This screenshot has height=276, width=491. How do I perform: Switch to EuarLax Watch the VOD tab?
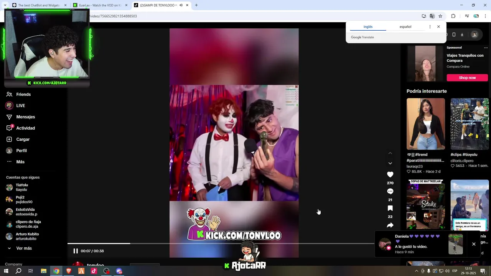click(100, 5)
